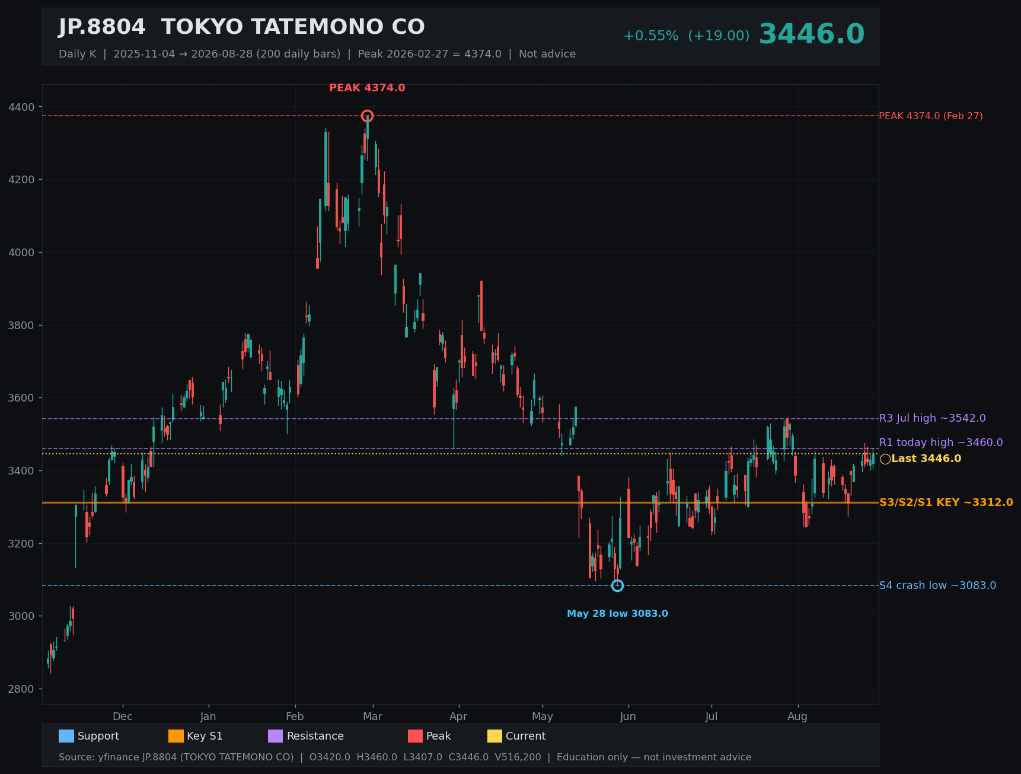The image size is (1021, 774).
Task: Click the R3 Jul high ~3542.0 label
Action: 932,418
